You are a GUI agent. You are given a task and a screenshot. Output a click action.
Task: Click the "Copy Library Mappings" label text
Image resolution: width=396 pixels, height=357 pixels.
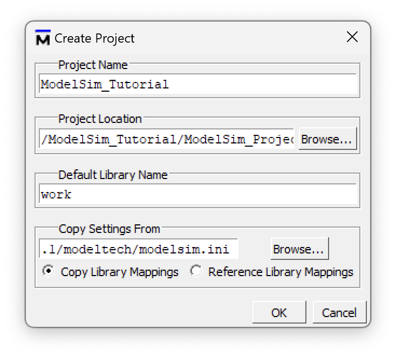(x=119, y=272)
